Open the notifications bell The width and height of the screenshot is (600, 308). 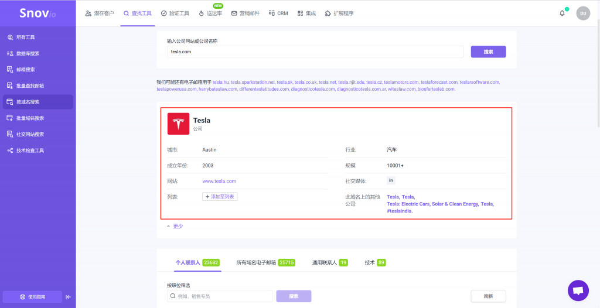coord(562,13)
